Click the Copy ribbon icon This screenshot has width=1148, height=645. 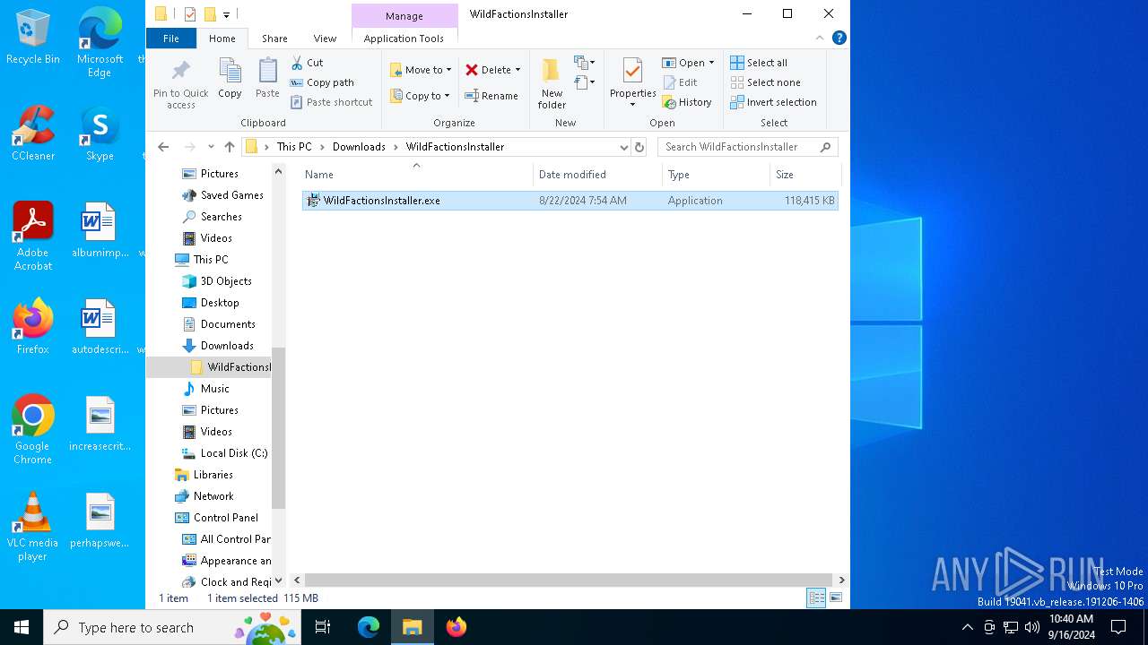click(230, 79)
